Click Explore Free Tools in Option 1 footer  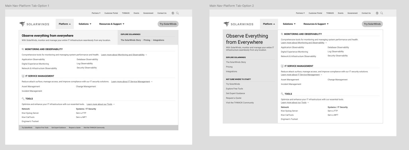coord(42,128)
